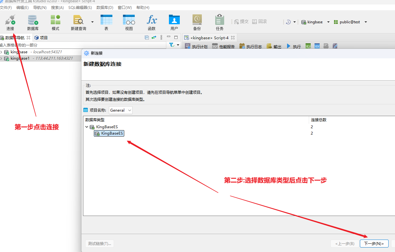
Task: Open the 编辑(E) menu
Action: tap(22, 7)
